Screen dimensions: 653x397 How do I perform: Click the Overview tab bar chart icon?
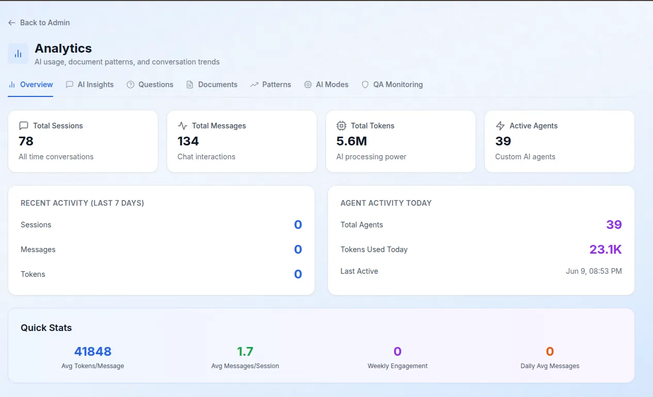(12, 85)
